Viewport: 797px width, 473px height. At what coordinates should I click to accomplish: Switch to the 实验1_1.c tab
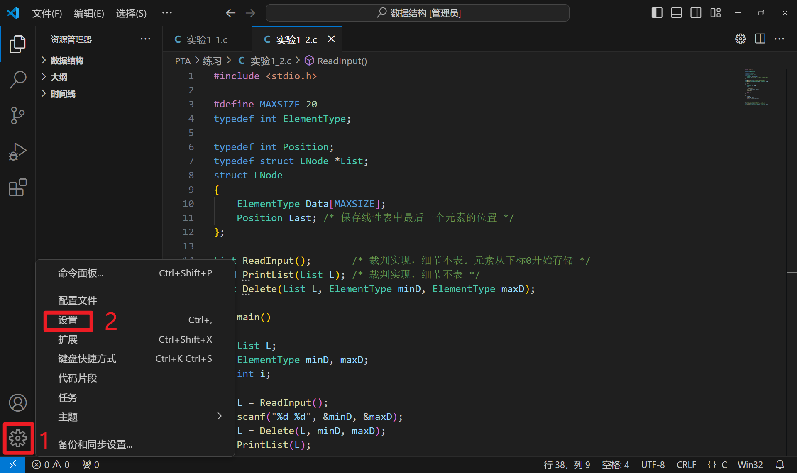tap(206, 40)
